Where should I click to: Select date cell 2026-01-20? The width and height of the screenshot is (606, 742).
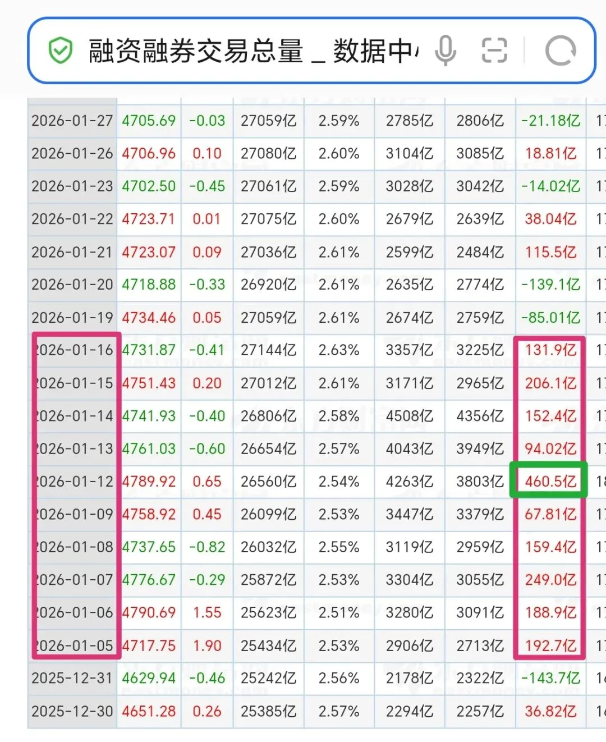[x=72, y=285]
